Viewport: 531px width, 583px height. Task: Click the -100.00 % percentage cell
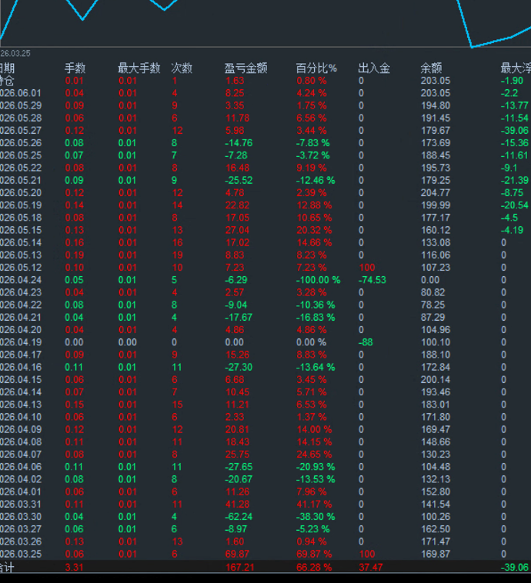coord(318,280)
